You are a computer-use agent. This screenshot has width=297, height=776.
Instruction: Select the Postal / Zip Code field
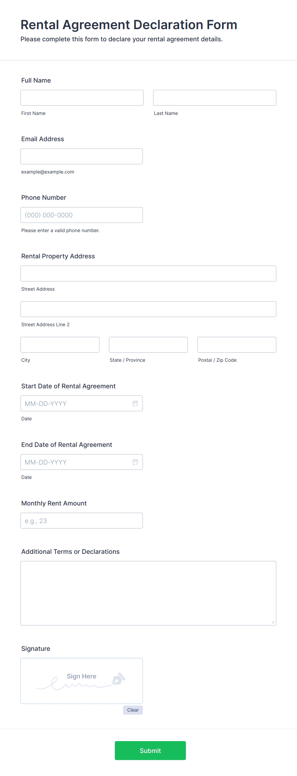point(236,344)
